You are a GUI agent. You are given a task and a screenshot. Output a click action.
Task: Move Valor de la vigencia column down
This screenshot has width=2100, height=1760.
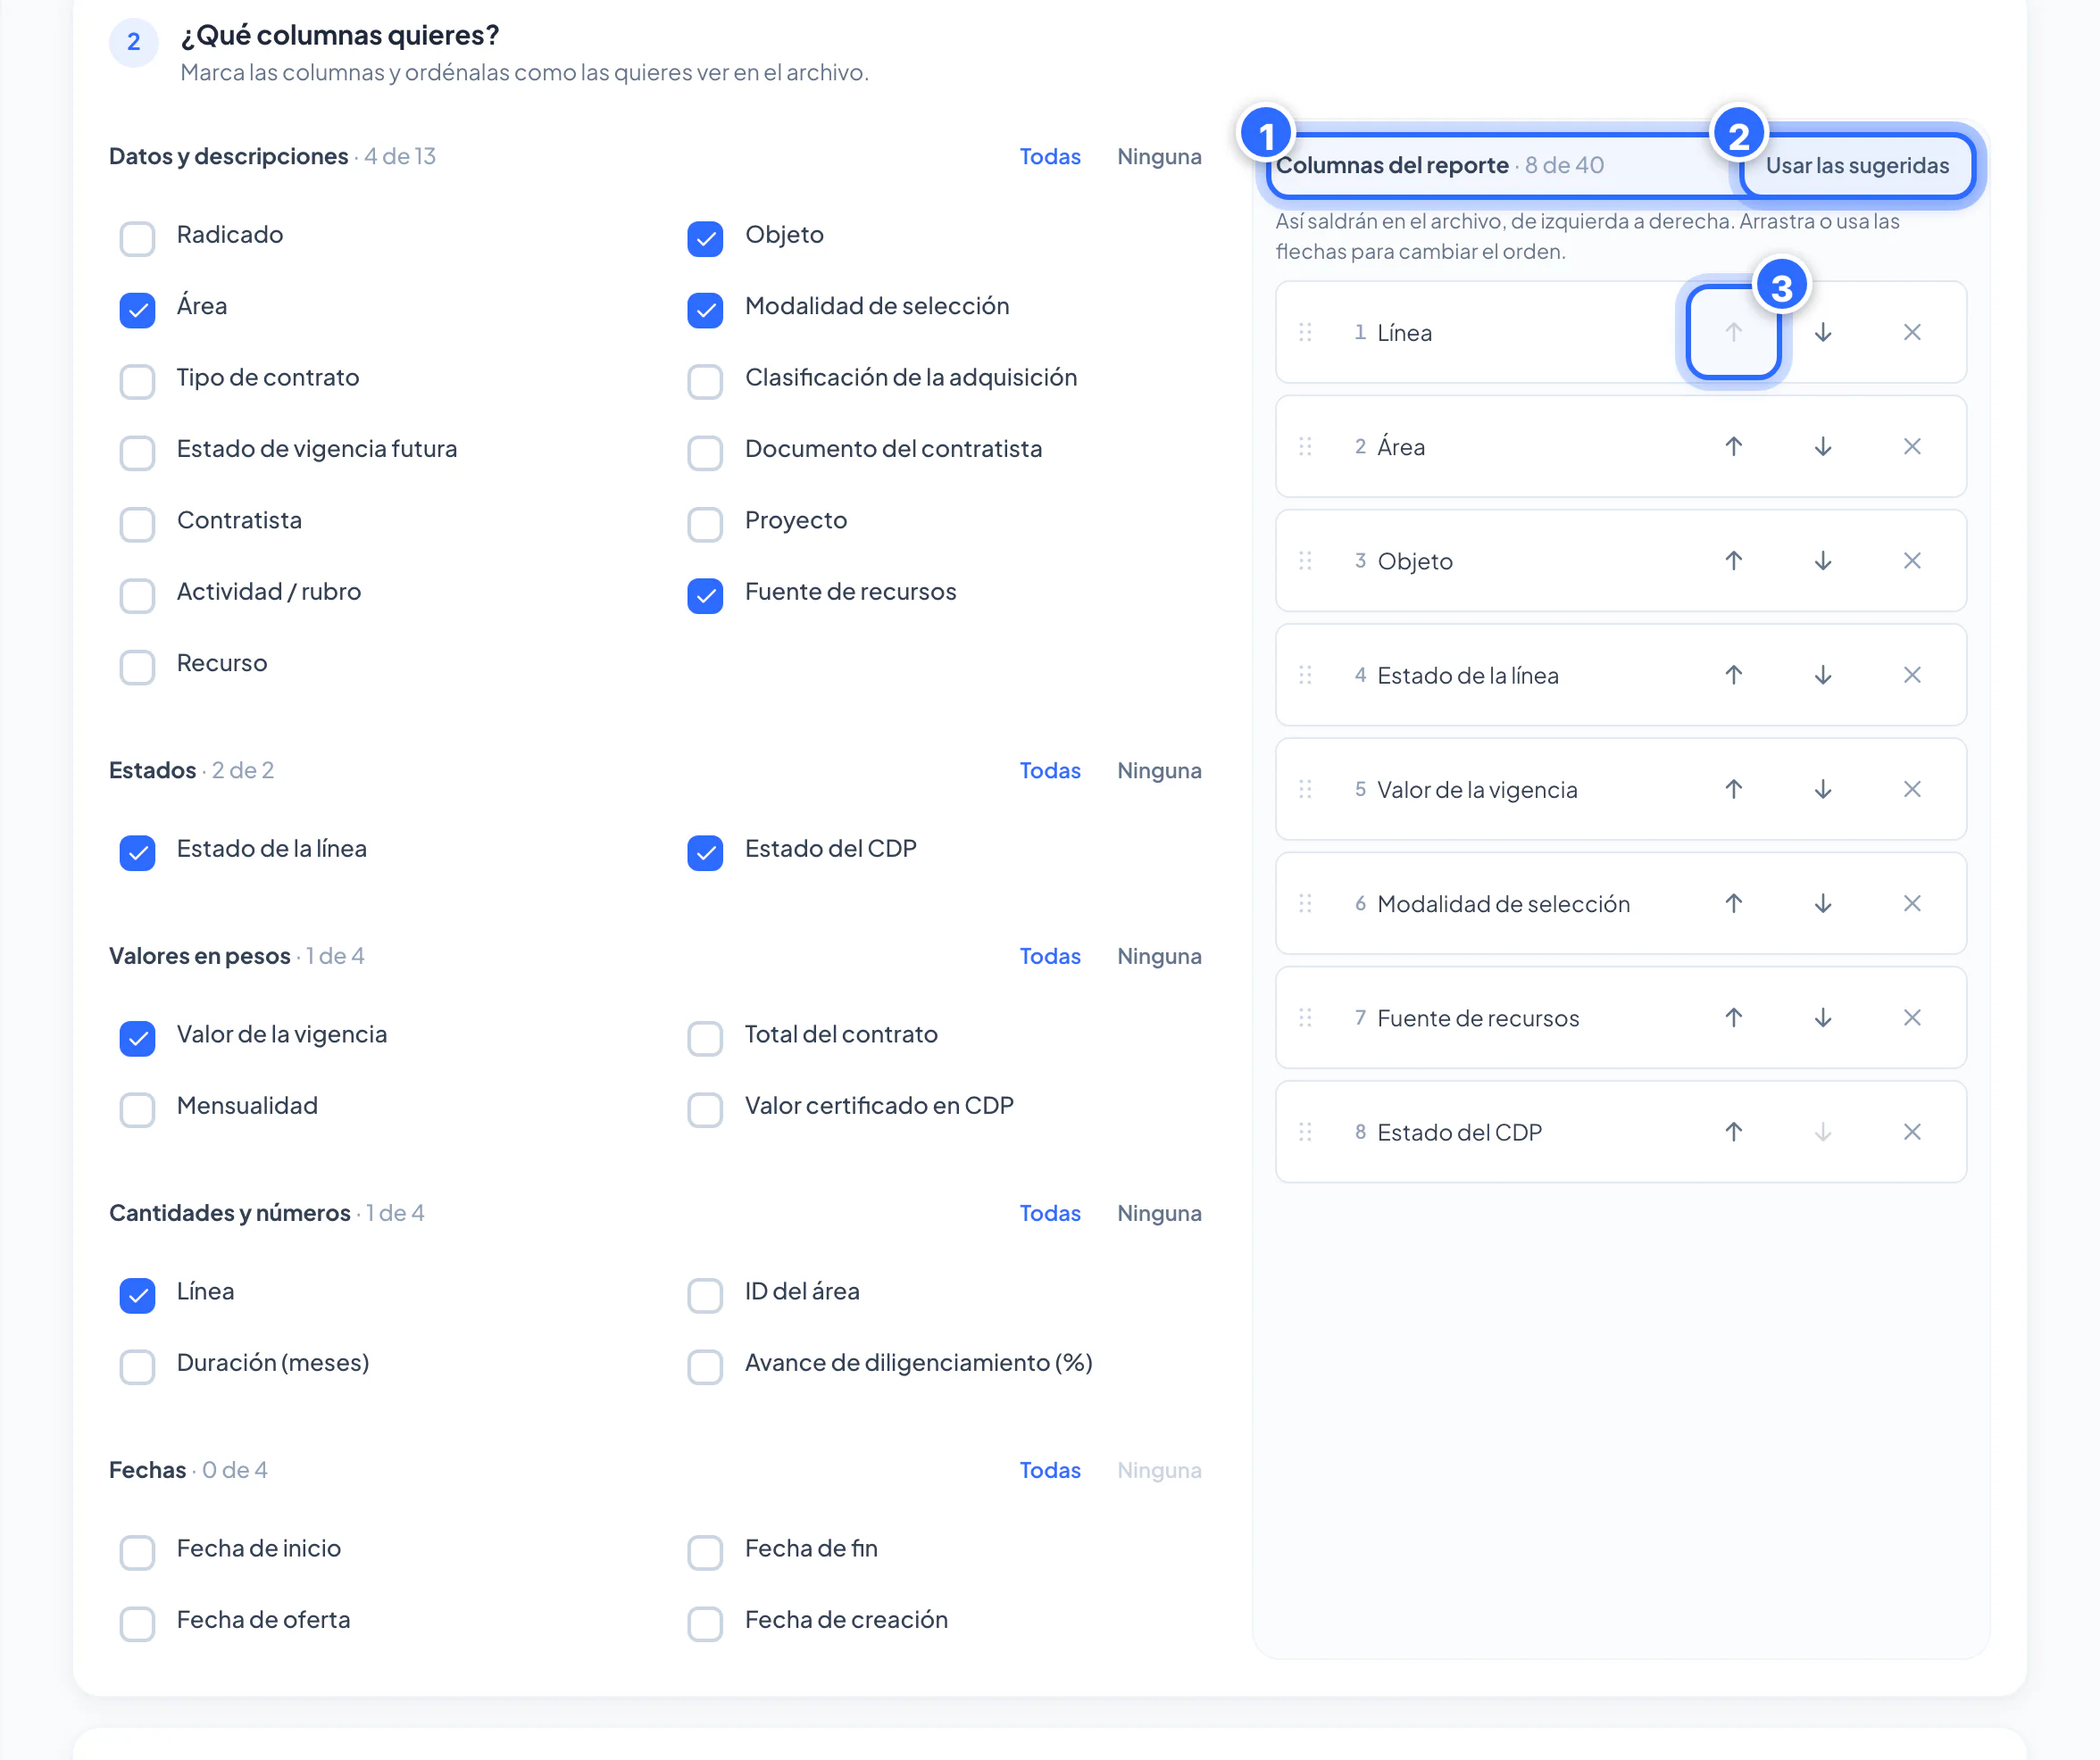point(1823,790)
